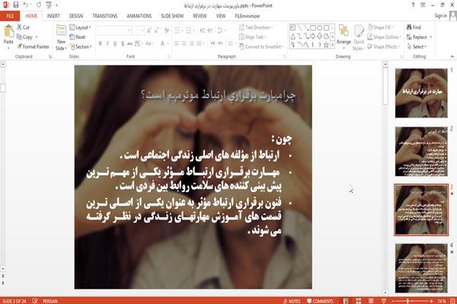The height and width of the screenshot is (304, 457).
Task: Click the Undo arrow icon
Action: 26,5
